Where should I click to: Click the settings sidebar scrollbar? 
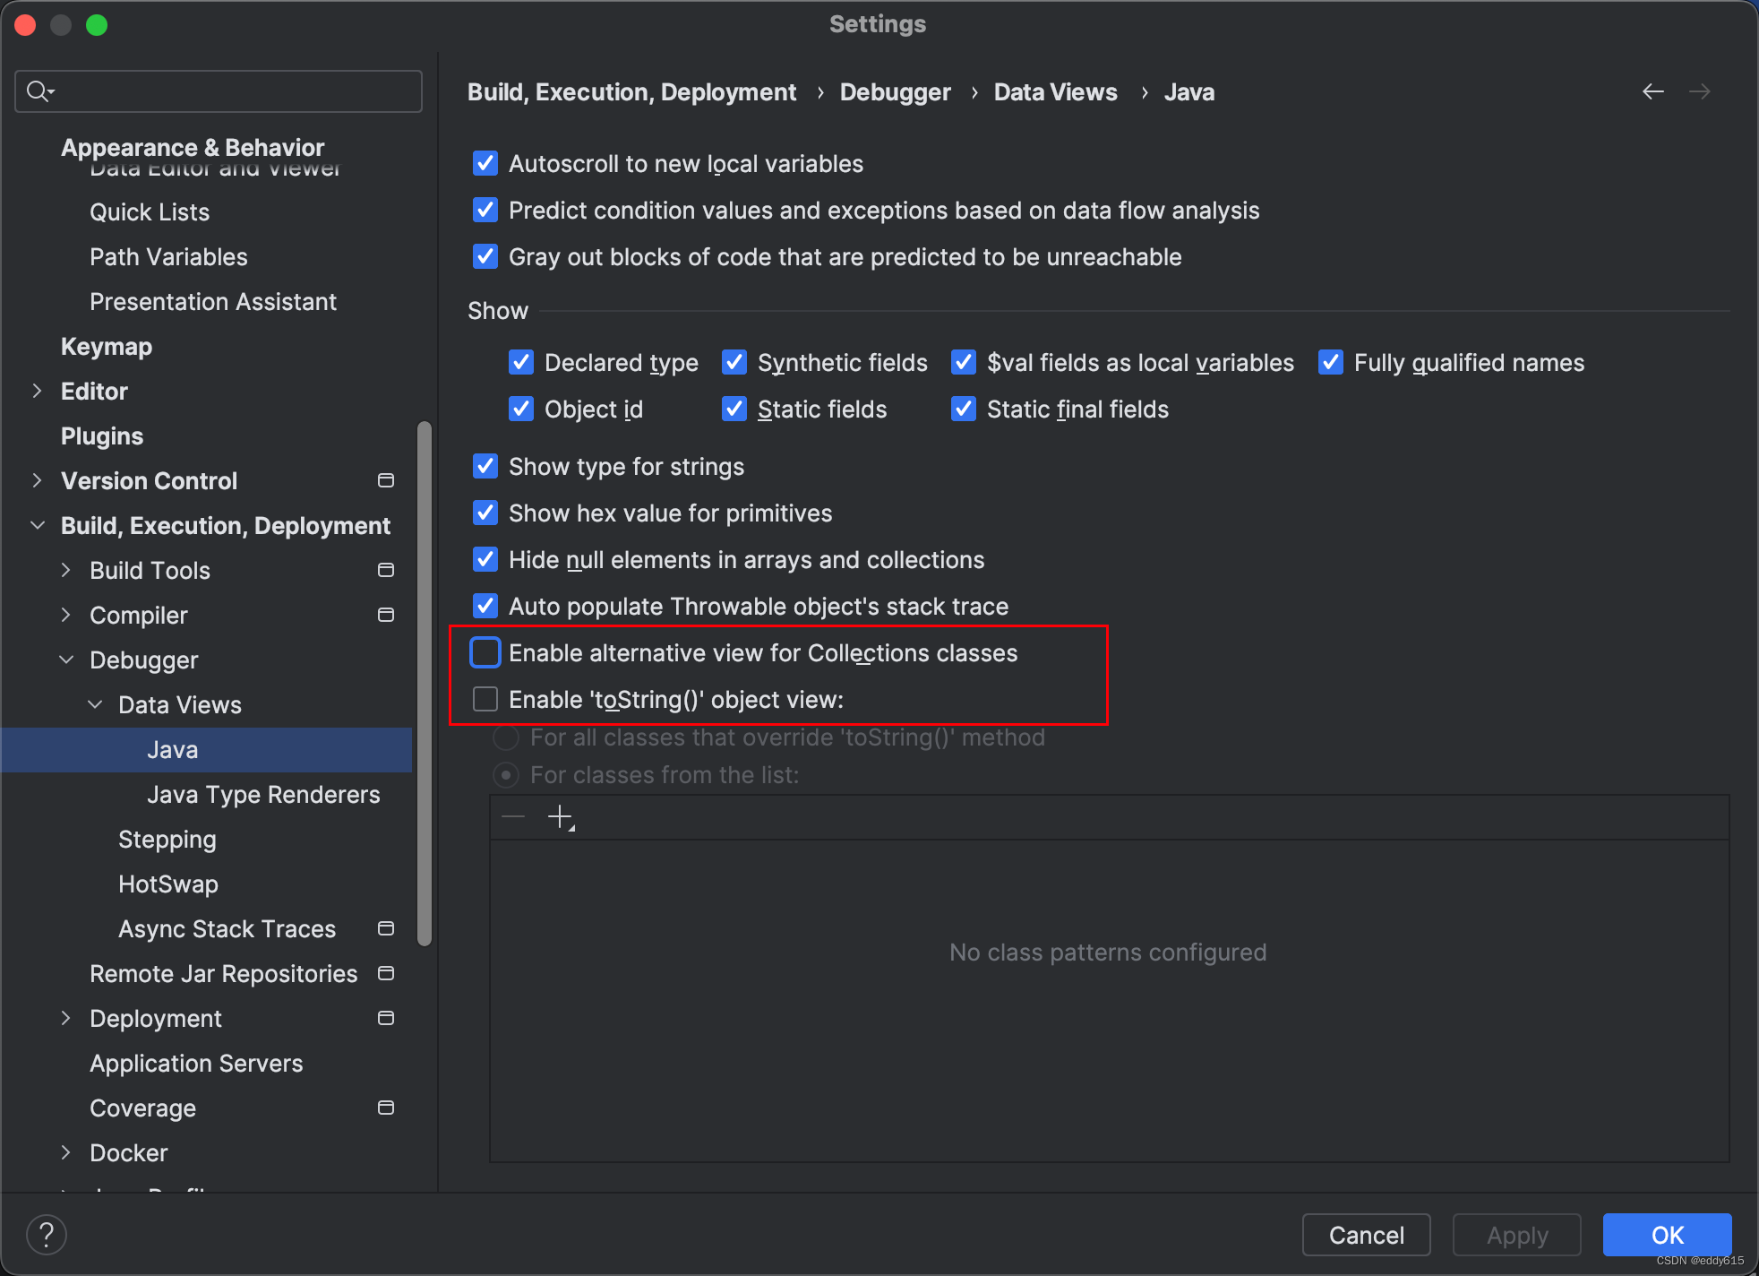(425, 681)
